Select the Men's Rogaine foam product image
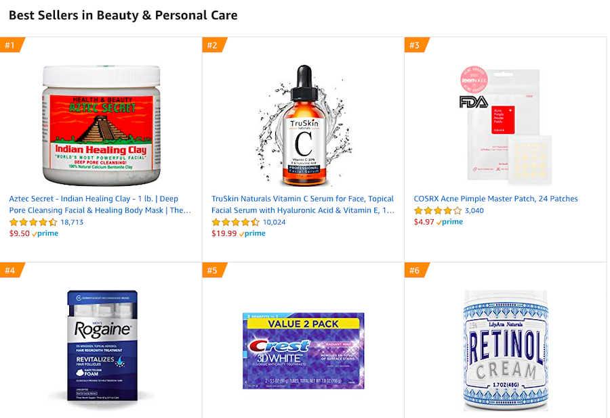Viewport: 610px width, 418px height. tap(102, 346)
